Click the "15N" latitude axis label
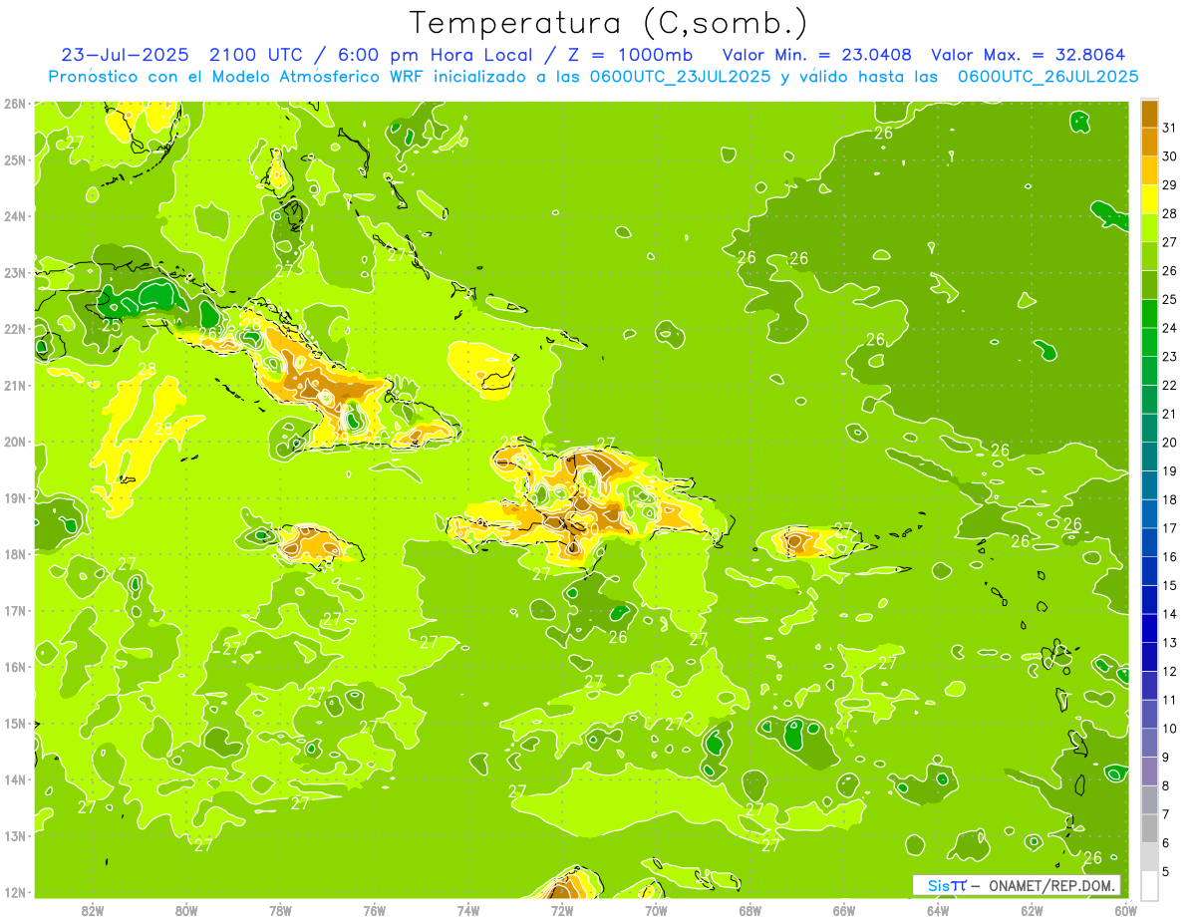 16,723
